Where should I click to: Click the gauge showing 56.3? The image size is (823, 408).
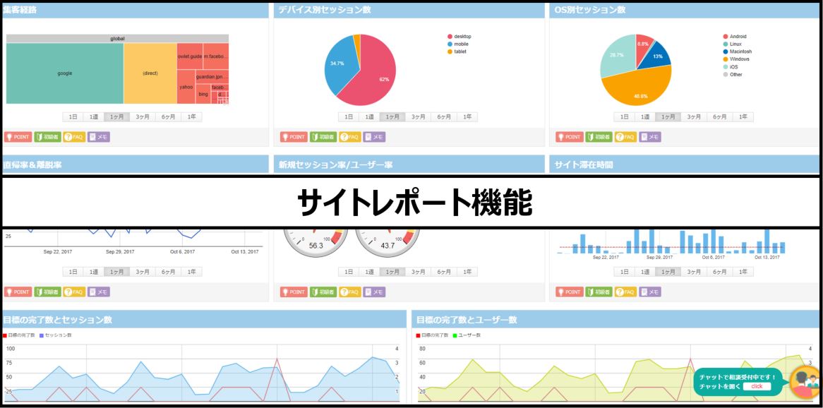click(x=316, y=241)
